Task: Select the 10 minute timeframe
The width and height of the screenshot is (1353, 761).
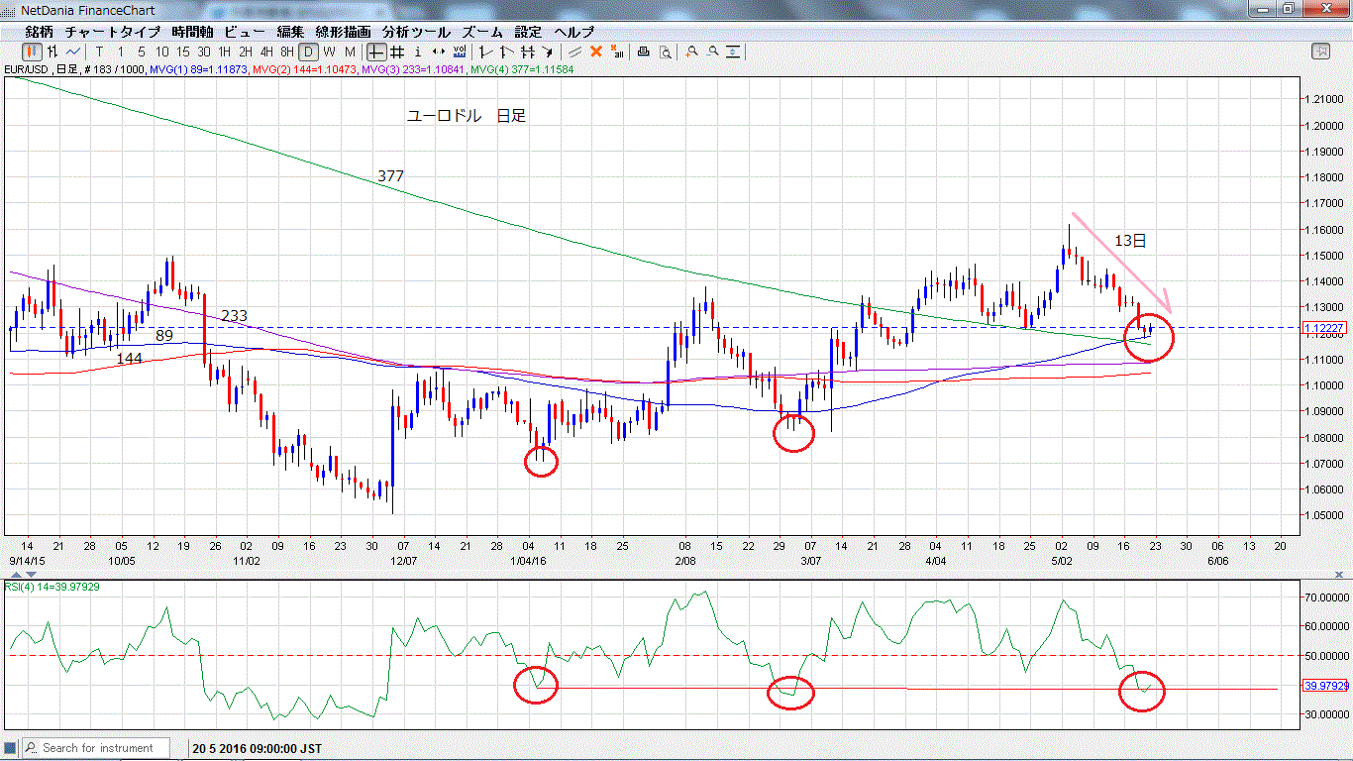Action: [x=161, y=52]
